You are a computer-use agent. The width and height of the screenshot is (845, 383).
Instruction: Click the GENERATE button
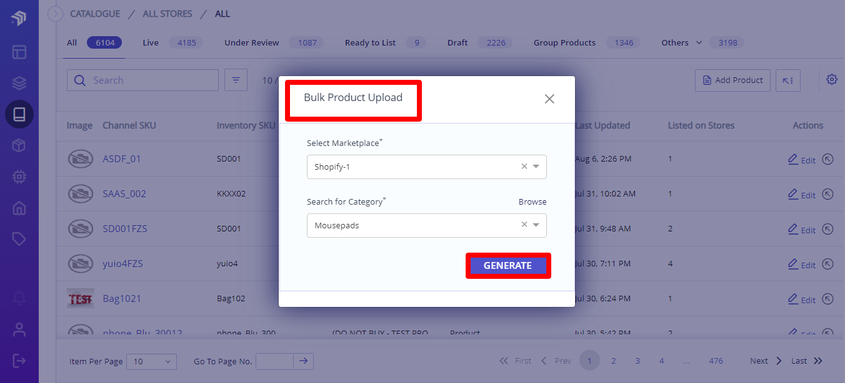(x=507, y=265)
